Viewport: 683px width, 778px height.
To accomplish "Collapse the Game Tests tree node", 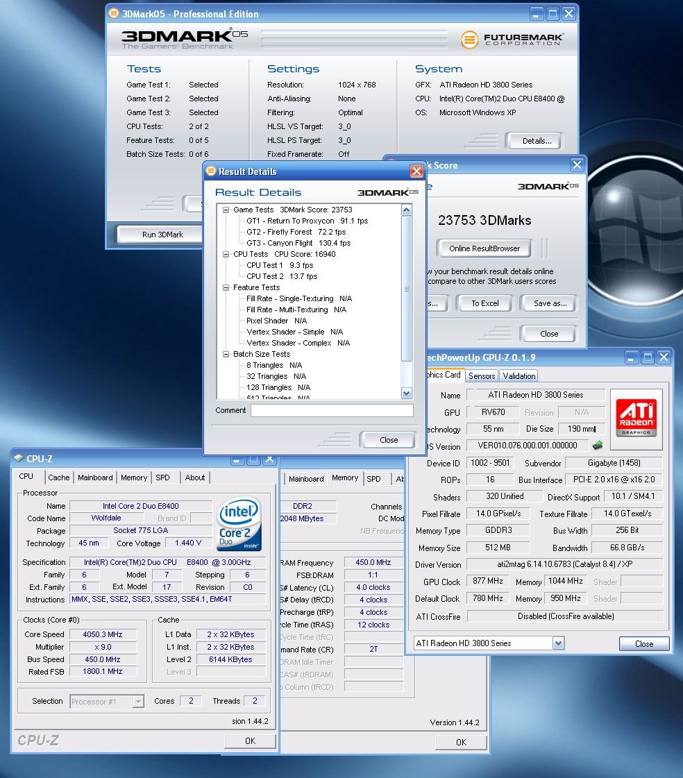I will (226, 210).
